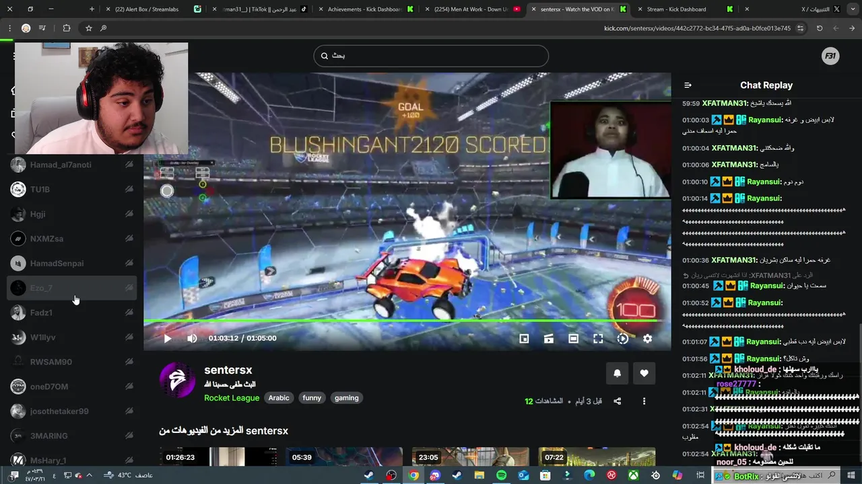The image size is (862, 484).
Task: Open W1llyv channel in sidebar
Action: [x=72, y=337]
